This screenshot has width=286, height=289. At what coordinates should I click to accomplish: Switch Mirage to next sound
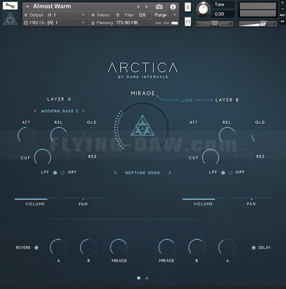[170, 173]
